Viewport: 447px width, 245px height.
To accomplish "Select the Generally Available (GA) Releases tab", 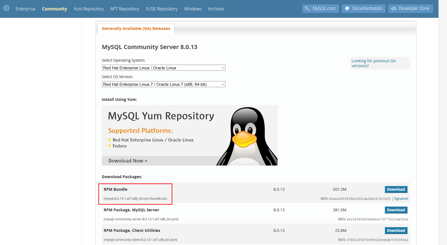I will pos(136,29).
